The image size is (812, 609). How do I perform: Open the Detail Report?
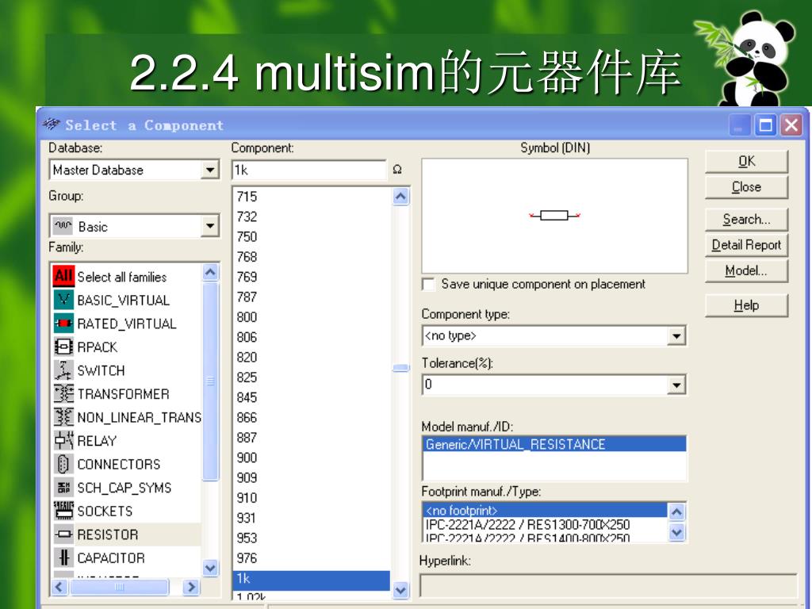point(746,245)
